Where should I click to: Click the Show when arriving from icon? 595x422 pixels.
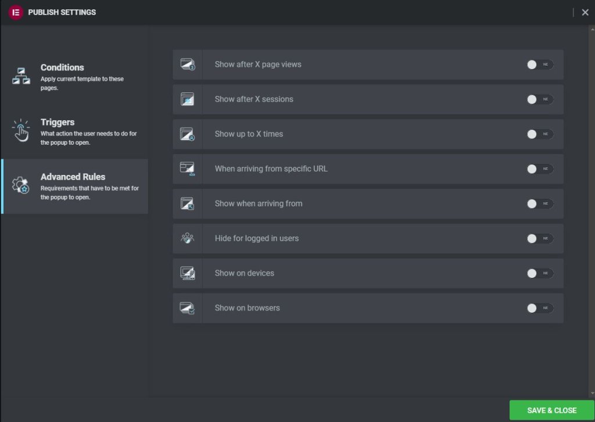[187, 204]
